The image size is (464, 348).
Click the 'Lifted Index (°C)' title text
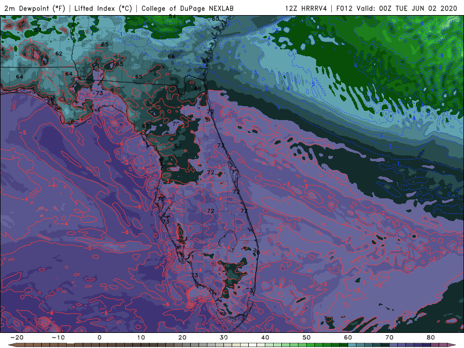[103, 9]
